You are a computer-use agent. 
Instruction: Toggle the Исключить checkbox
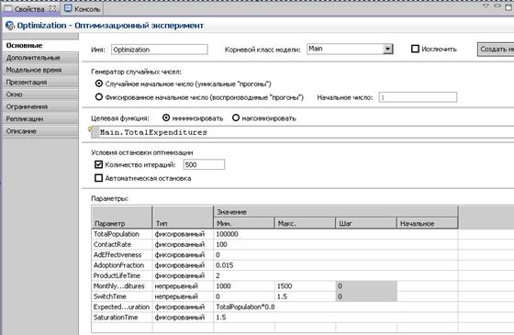pos(415,49)
